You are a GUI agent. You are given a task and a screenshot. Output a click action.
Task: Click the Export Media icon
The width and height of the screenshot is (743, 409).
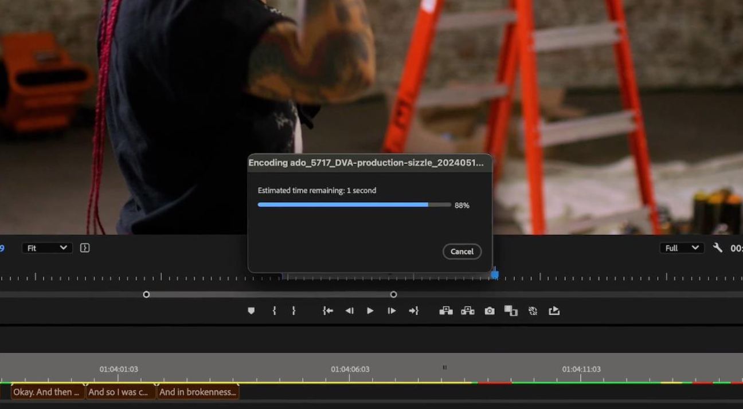tap(554, 310)
